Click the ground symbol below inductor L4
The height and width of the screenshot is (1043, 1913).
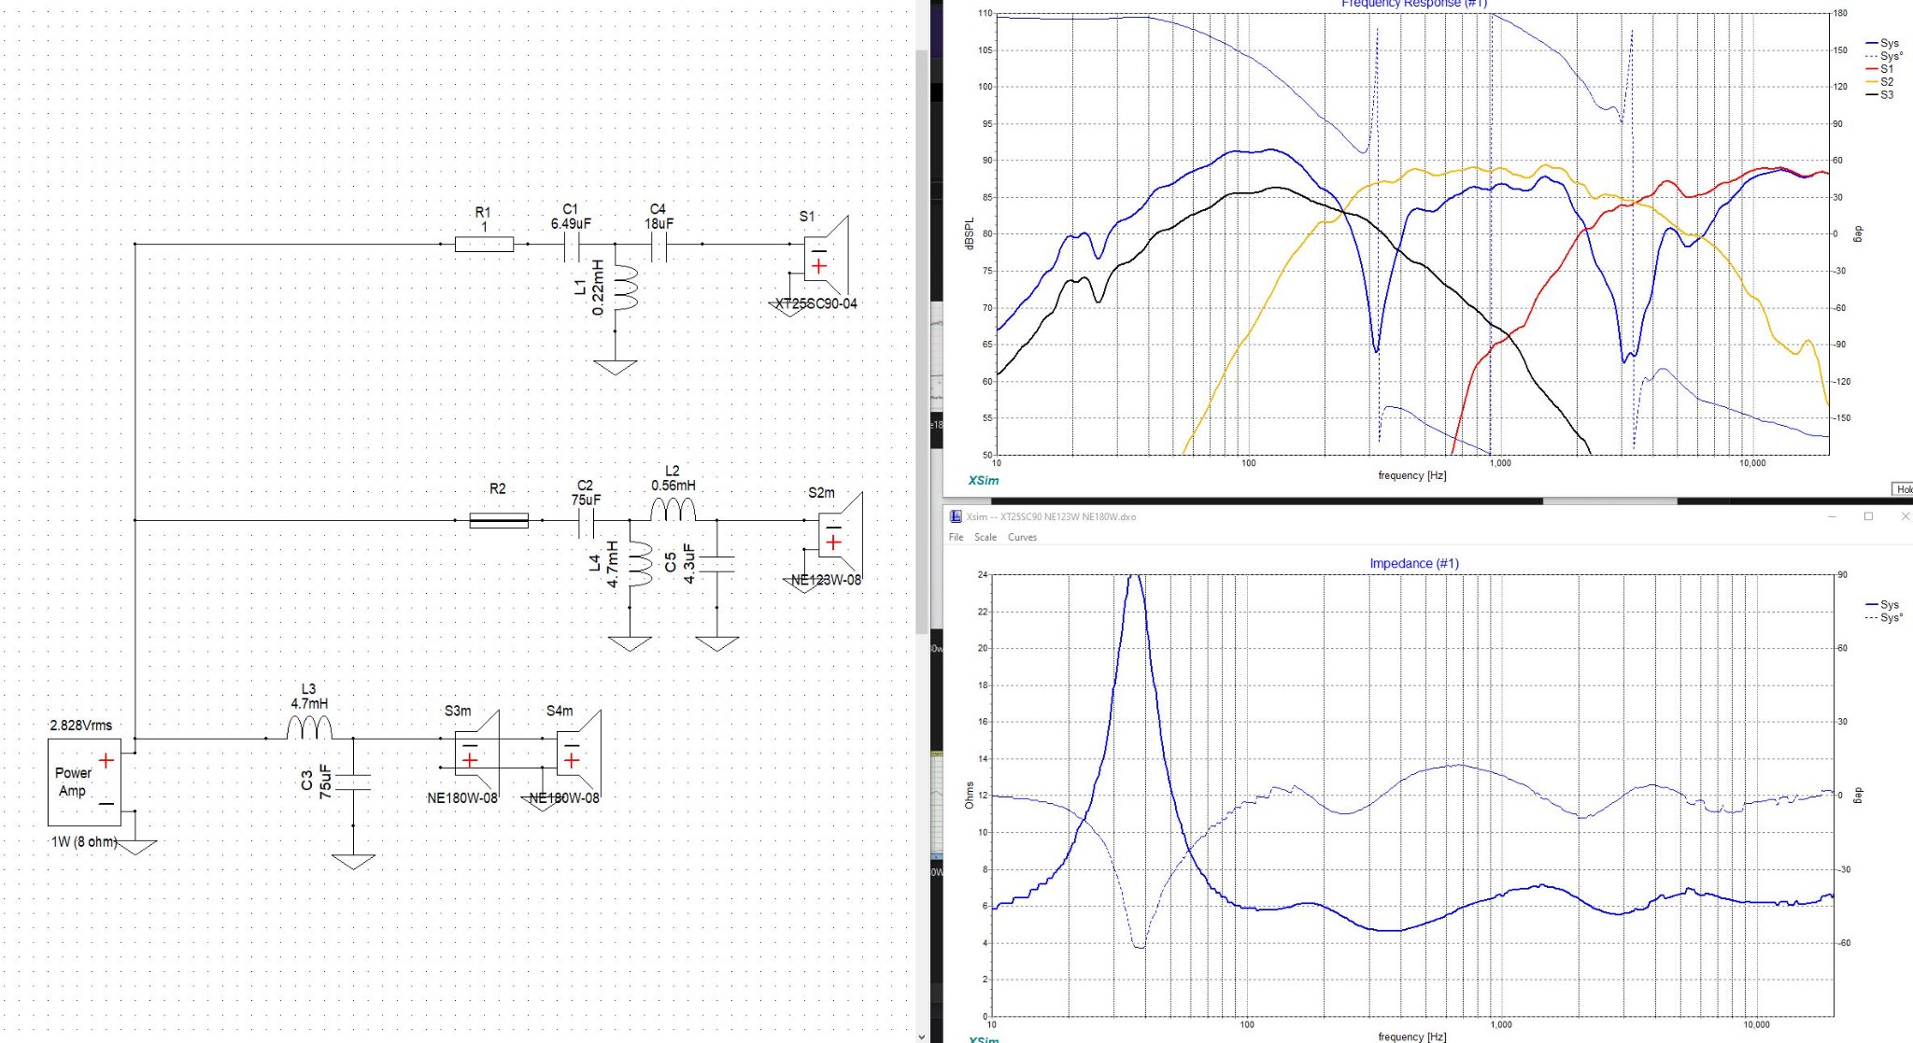click(x=630, y=643)
